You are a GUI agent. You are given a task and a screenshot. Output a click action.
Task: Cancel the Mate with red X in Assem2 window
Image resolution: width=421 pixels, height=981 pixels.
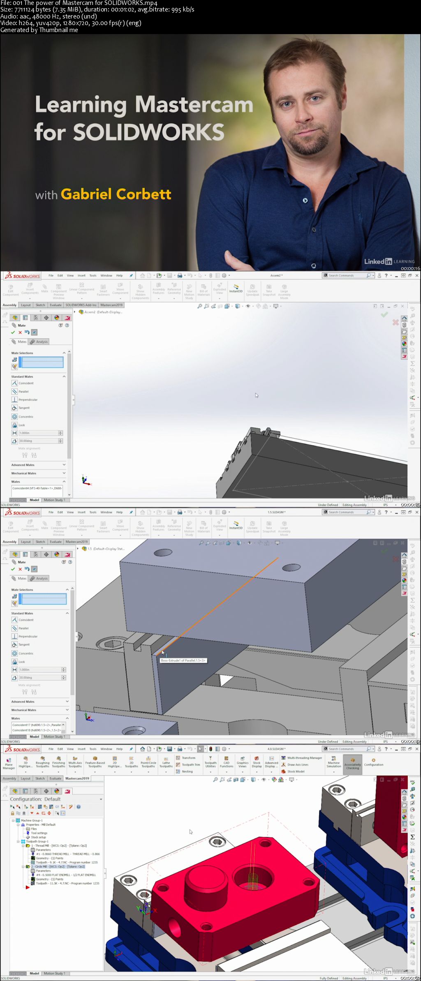point(20,332)
